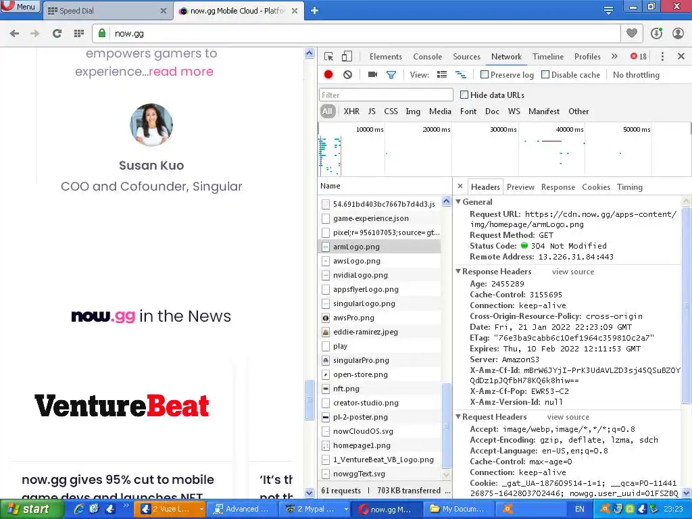Filter requests by XHR

click(x=351, y=112)
